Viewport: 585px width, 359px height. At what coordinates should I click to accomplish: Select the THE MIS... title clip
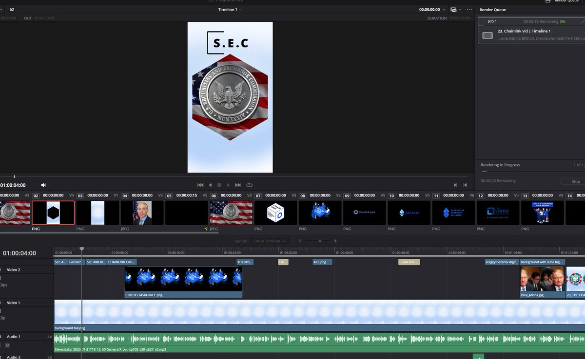245,262
